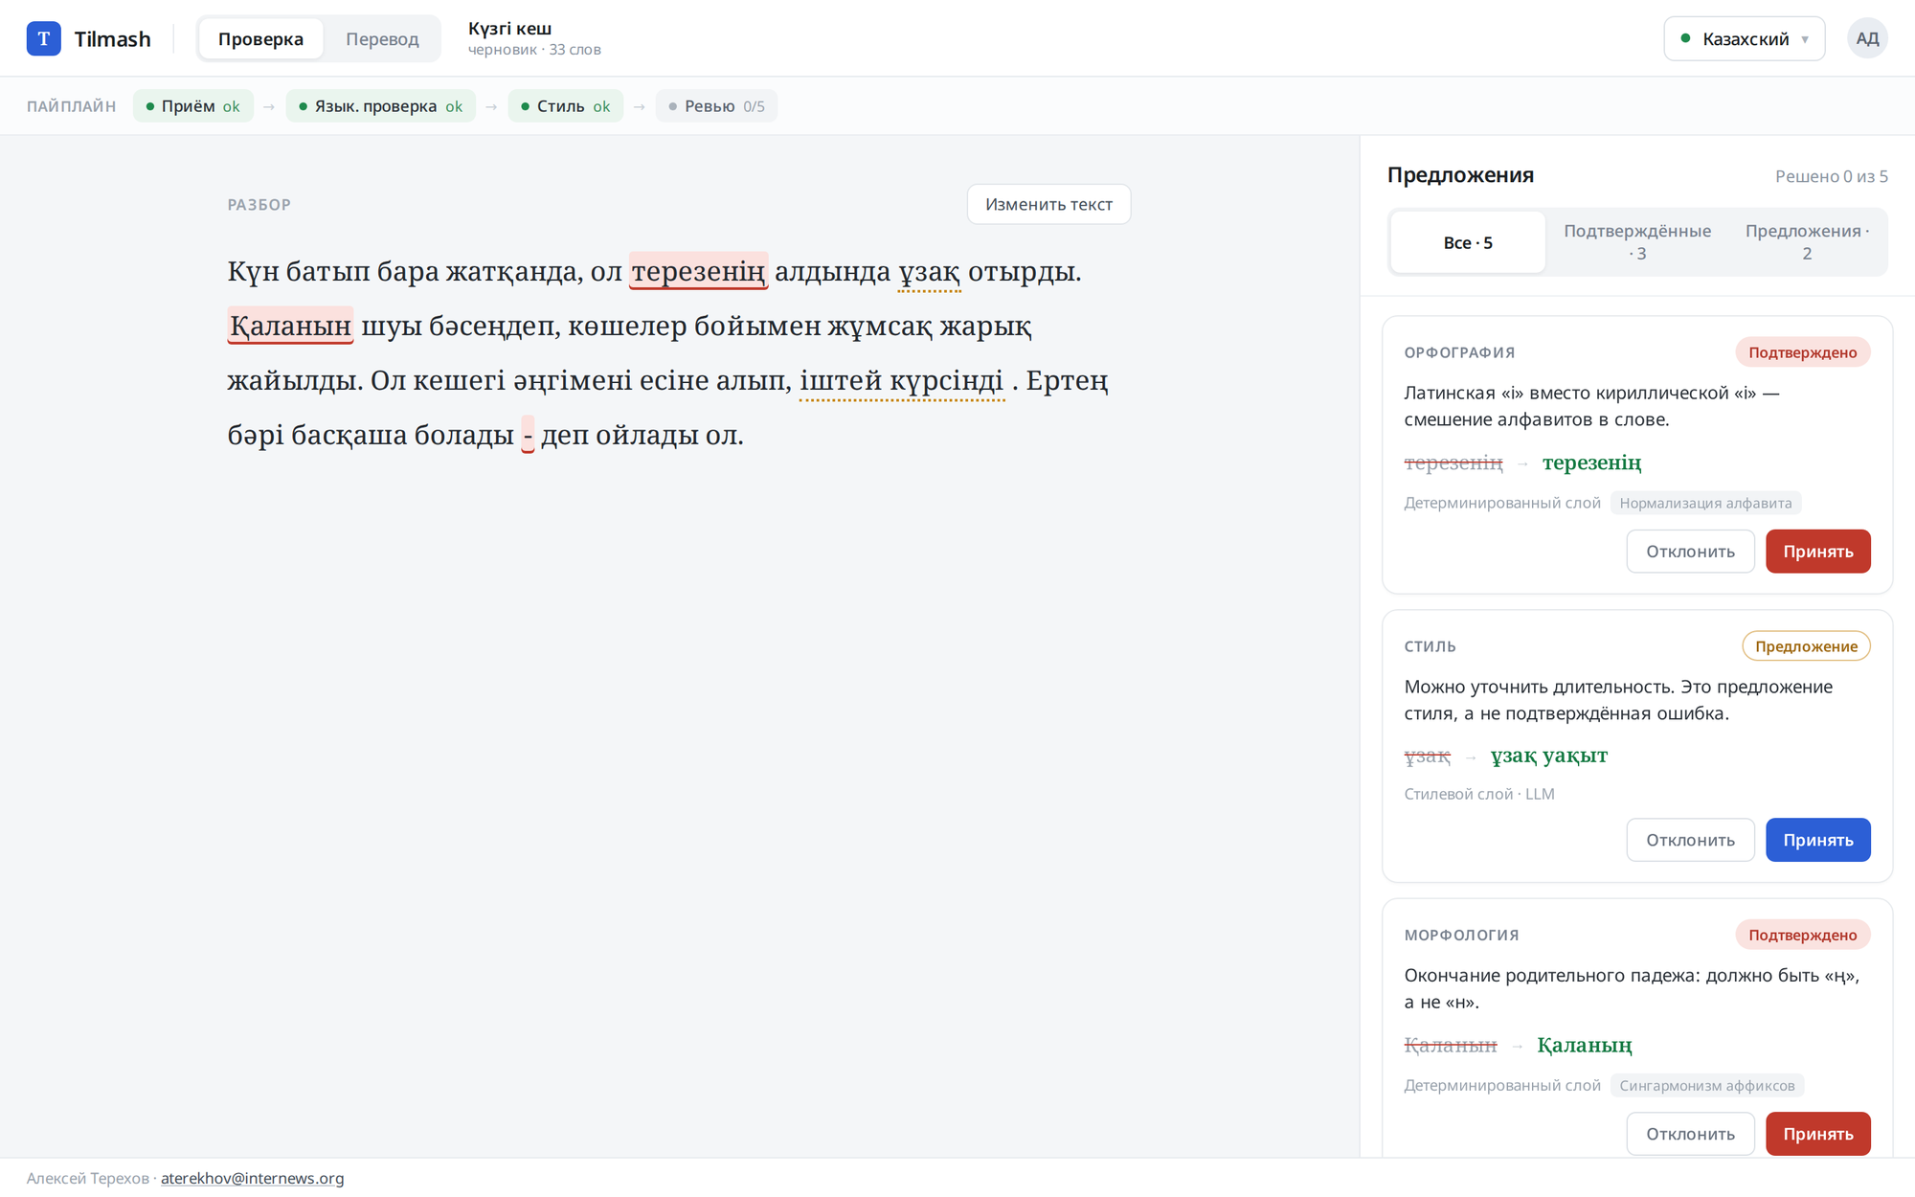Accept the Стиль ұзақ уақыт suggestion
This screenshot has height=1197, width=1915.
(1817, 840)
